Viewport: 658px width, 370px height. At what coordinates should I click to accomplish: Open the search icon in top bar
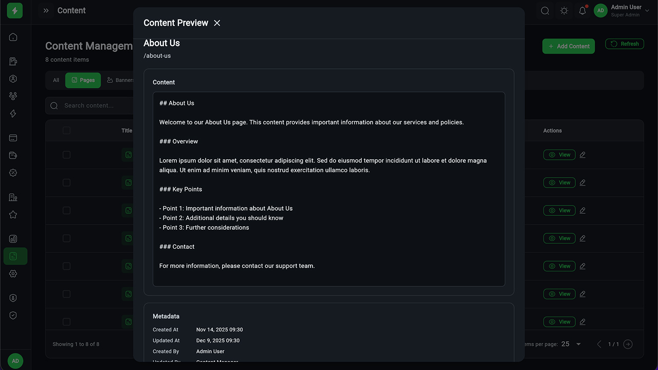(x=545, y=11)
